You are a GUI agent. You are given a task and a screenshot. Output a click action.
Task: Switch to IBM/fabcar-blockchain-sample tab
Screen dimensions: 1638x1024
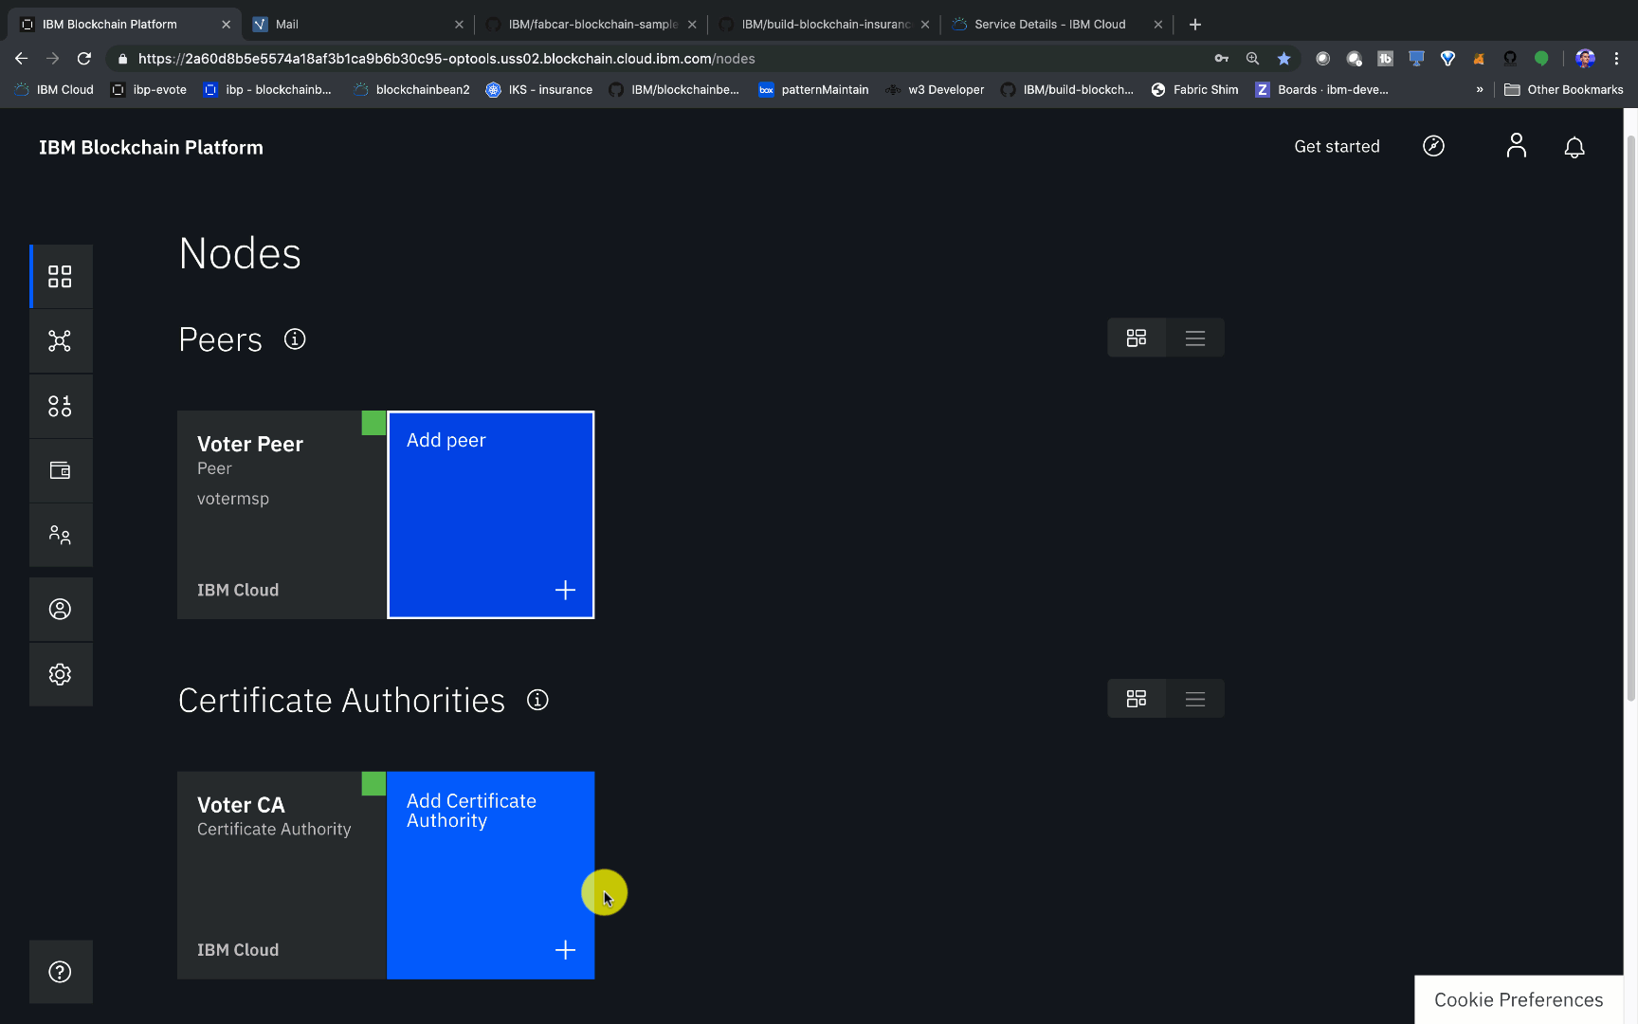592,24
